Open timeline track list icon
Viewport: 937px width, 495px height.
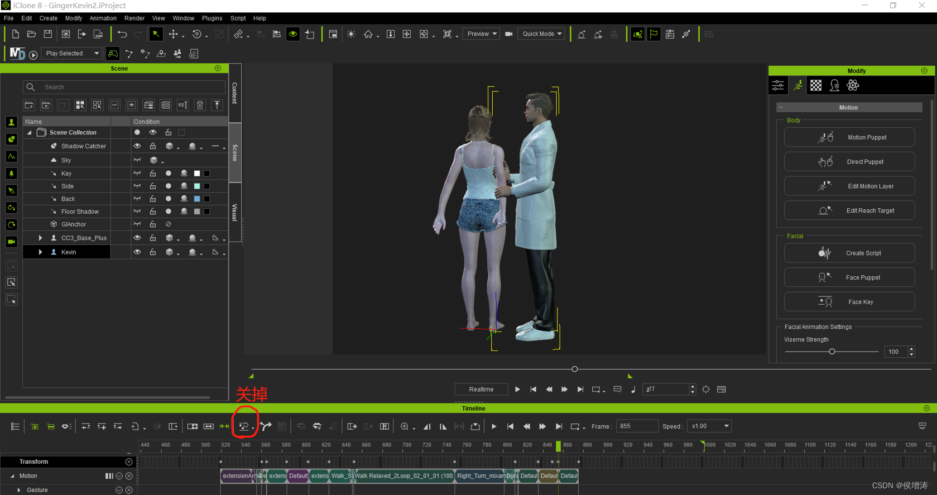point(15,426)
